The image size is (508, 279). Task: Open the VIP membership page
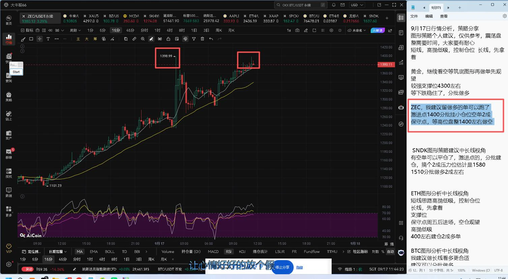click(9, 248)
